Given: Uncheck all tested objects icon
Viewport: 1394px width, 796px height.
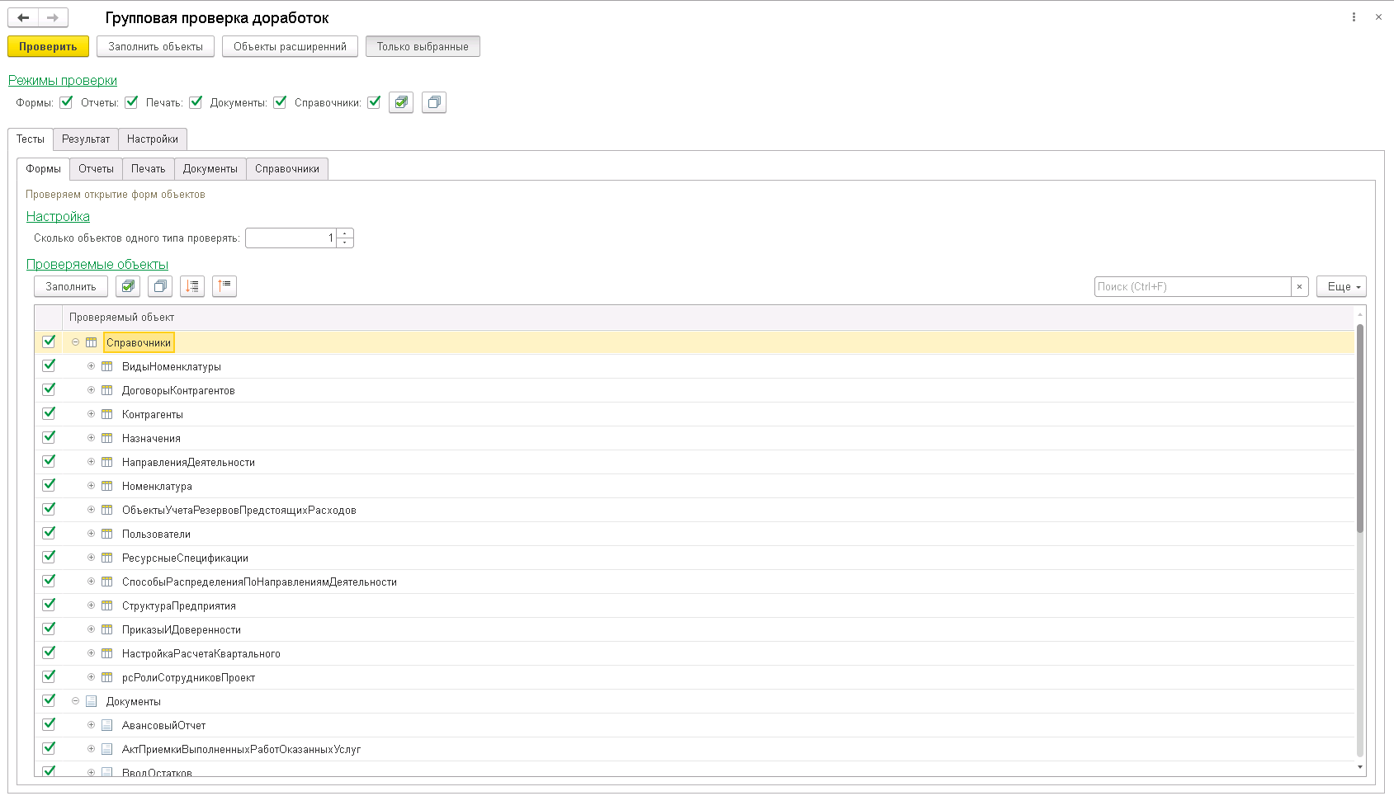Looking at the screenshot, I should (160, 286).
